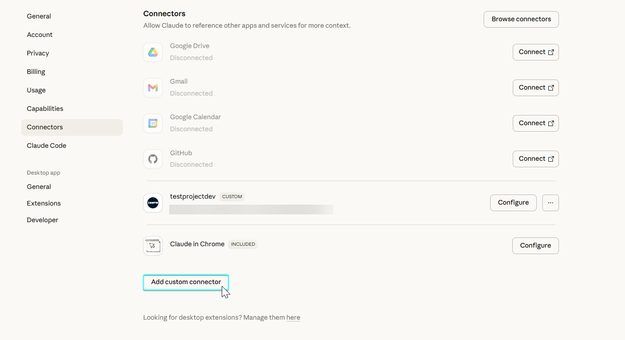
Task: Connect the GitHub connector
Action: pyautogui.click(x=535, y=159)
